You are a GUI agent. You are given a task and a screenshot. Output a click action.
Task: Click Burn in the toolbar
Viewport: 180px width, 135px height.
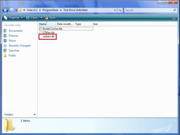click(50, 18)
